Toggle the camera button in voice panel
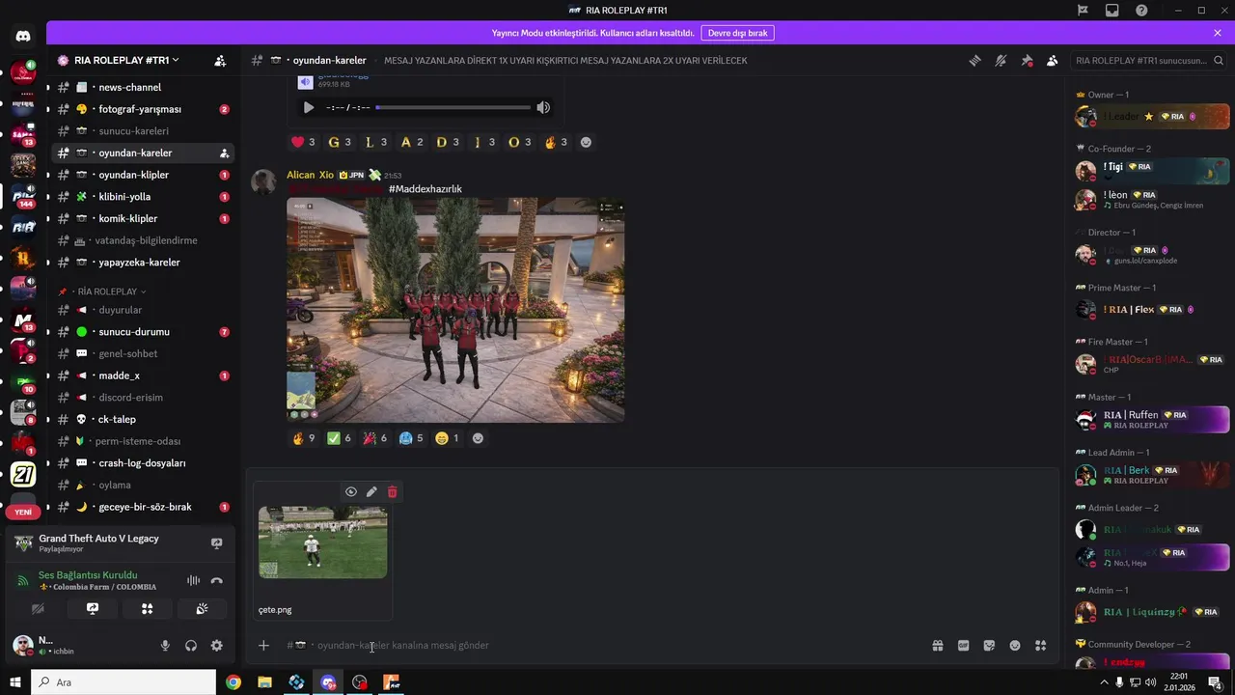This screenshot has height=695, width=1235. click(39, 608)
